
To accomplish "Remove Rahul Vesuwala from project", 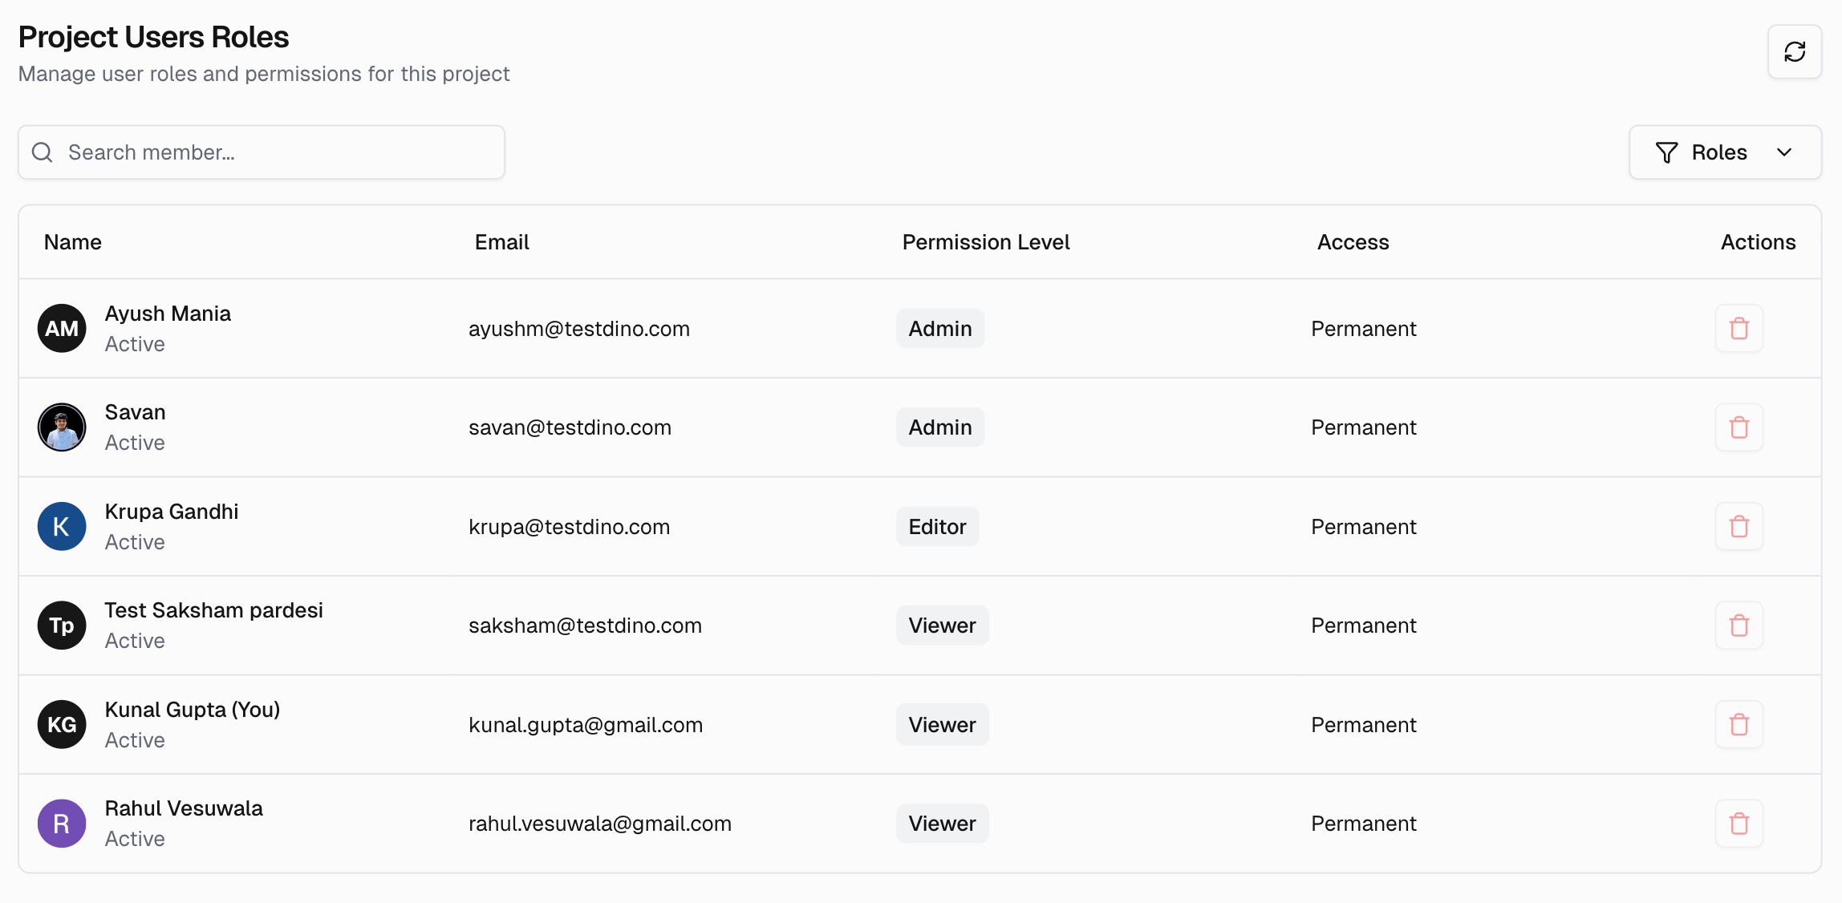I will click(1739, 824).
